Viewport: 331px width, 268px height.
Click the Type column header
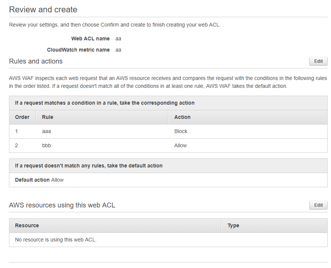click(x=233, y=225)
